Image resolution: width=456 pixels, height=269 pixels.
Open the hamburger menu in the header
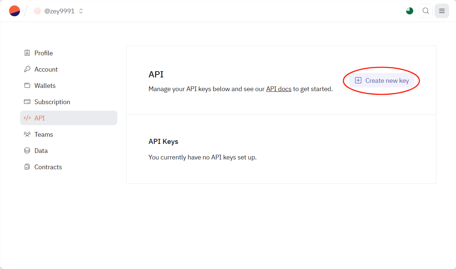tap(442, 11)
